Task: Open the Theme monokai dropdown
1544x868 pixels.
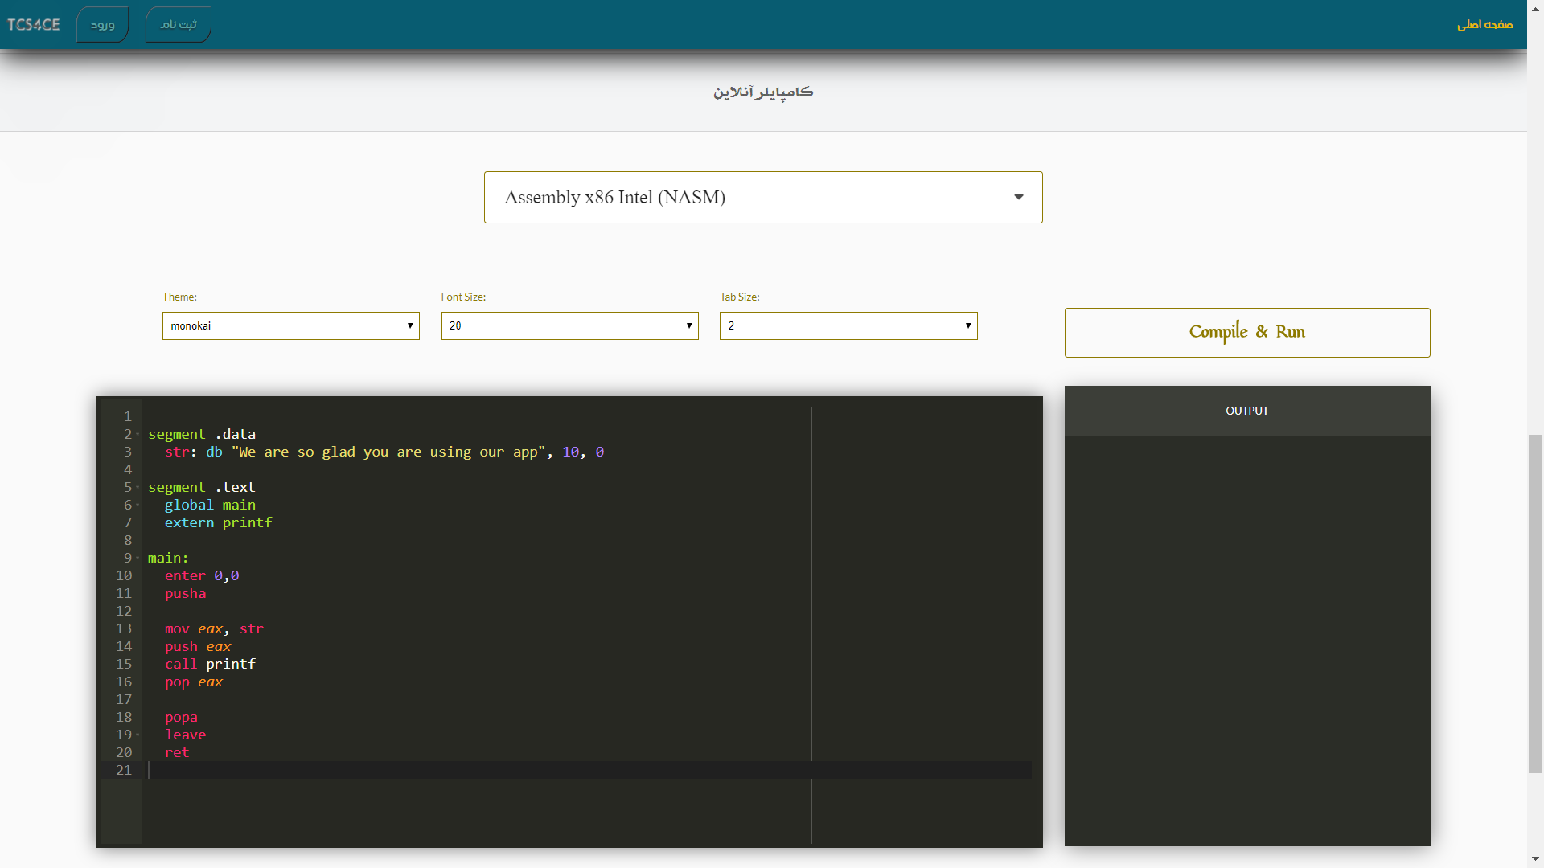Action: tap(291, 325)
